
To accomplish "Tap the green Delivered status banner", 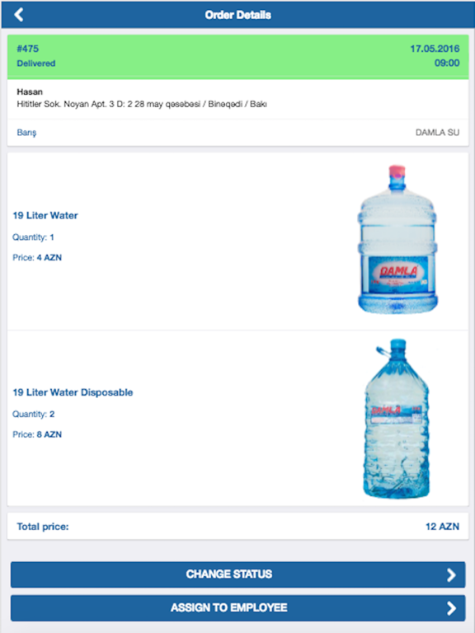I will click(x=237, y=57).
